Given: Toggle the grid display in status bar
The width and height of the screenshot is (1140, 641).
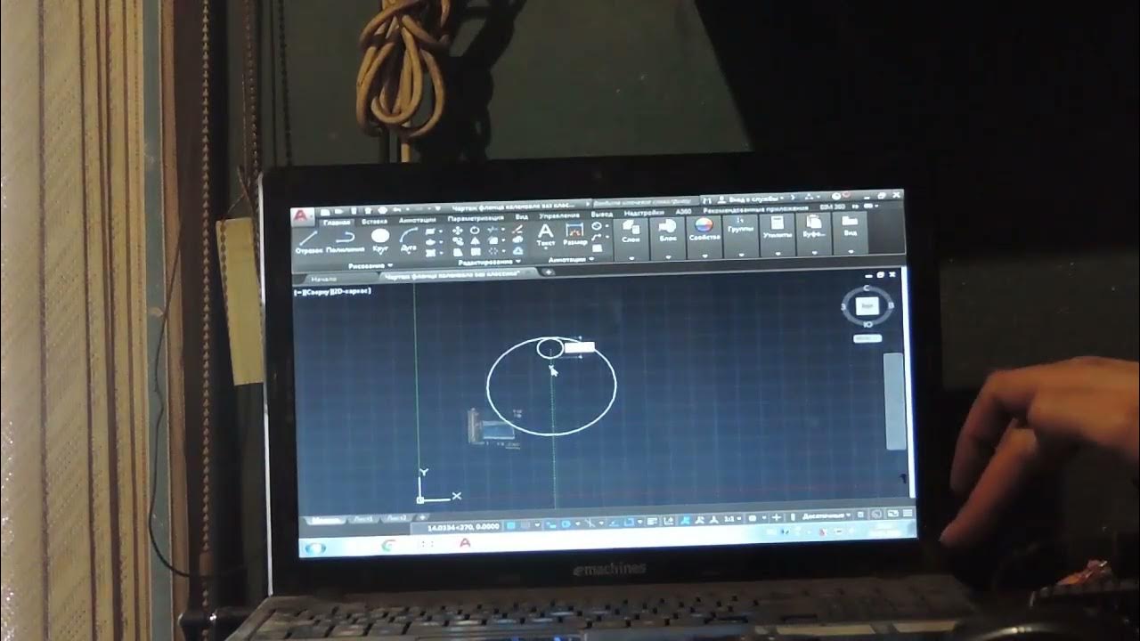Looking at the screenshot, I should click(x=510, y=524).
